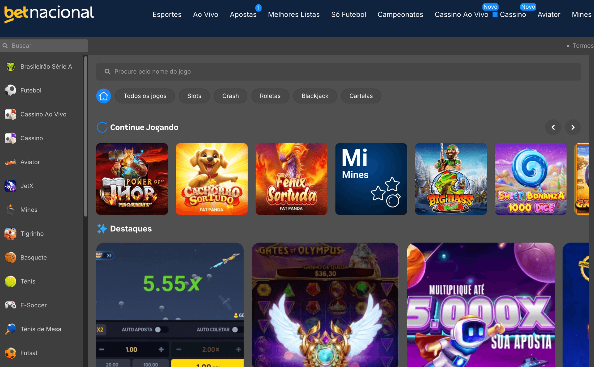Open the Mines game thumbnail
Viewport: 594px width, 367px height.
pyautogui.click(x=371, y=179)
